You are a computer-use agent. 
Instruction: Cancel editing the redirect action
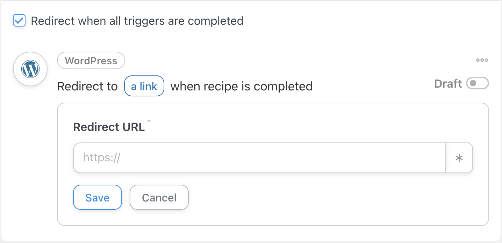pos(159,198)
